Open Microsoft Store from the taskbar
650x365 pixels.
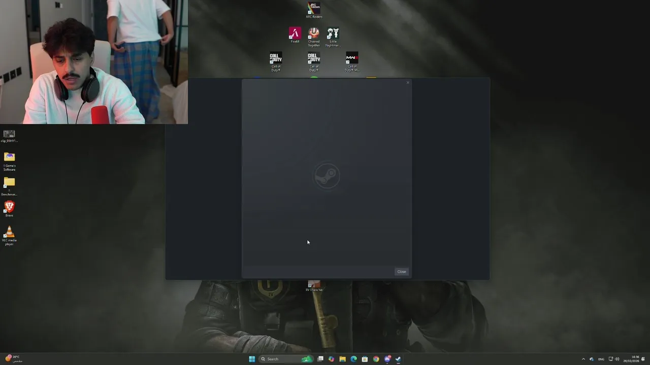(x=365, y=359)
